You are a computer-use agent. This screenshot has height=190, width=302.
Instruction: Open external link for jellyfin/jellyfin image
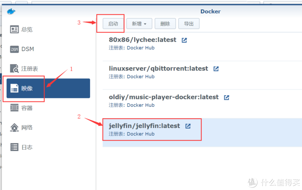click(x=188, y=126)
